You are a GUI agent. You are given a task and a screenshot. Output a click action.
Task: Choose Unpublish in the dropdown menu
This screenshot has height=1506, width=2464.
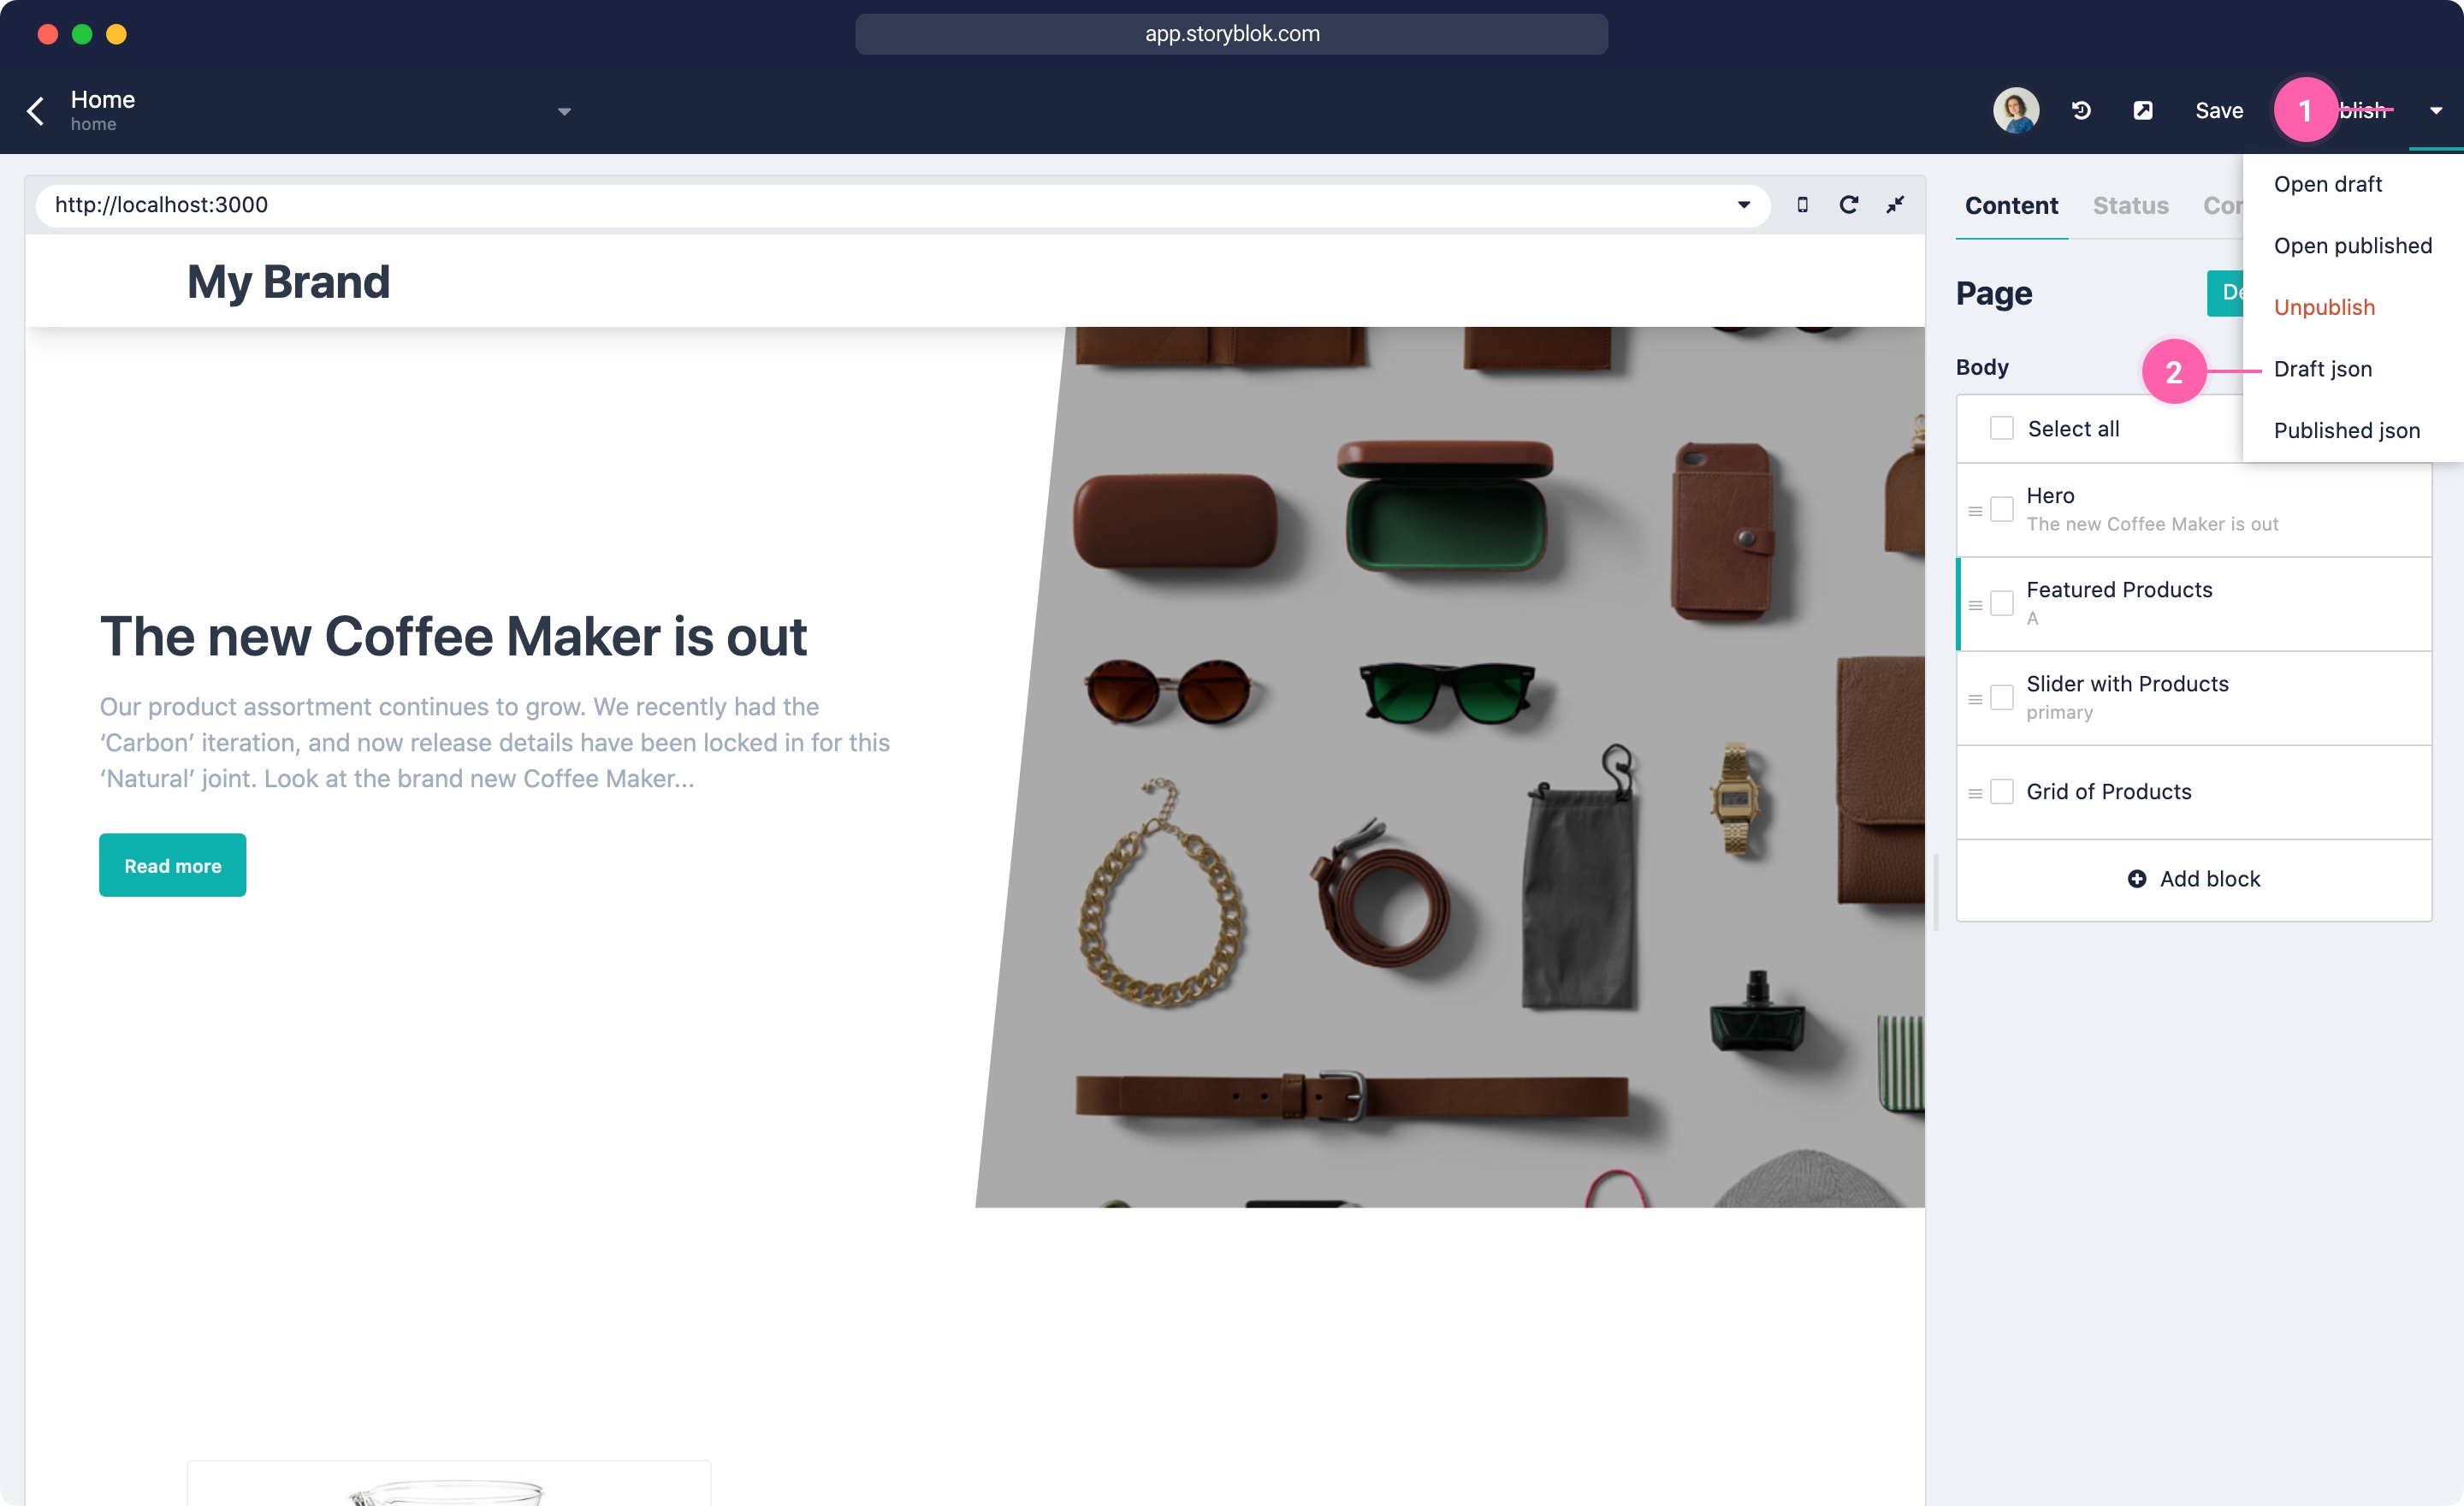[2324, 307]
